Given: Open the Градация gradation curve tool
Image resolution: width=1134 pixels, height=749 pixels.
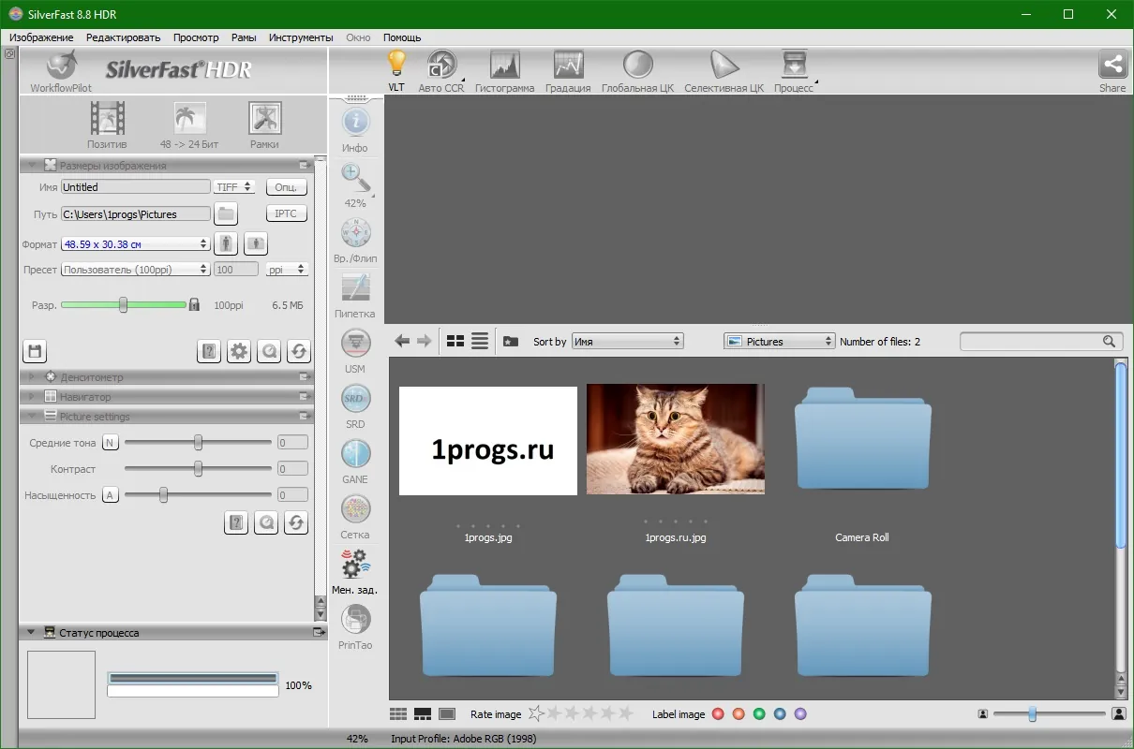Looking at the screenshot, I should pyautogui.click(x=568, y=65).
